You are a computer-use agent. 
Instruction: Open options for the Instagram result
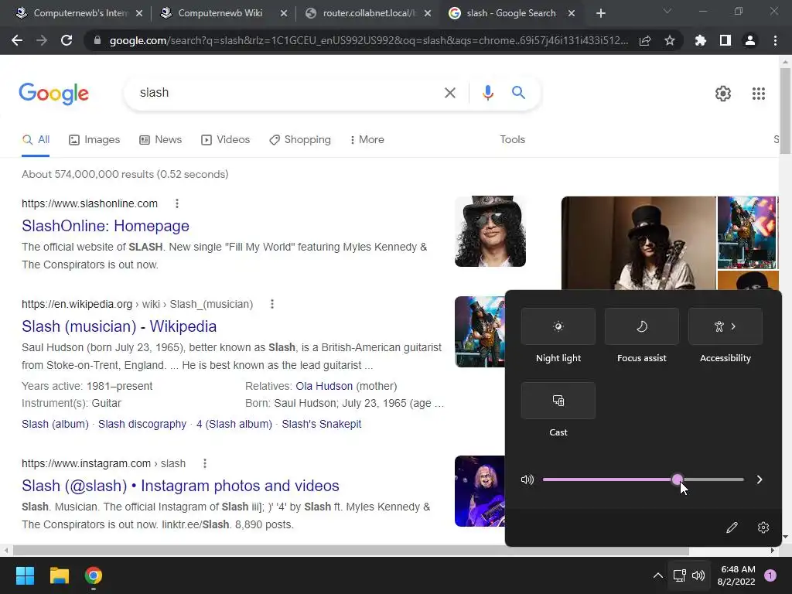204,463
